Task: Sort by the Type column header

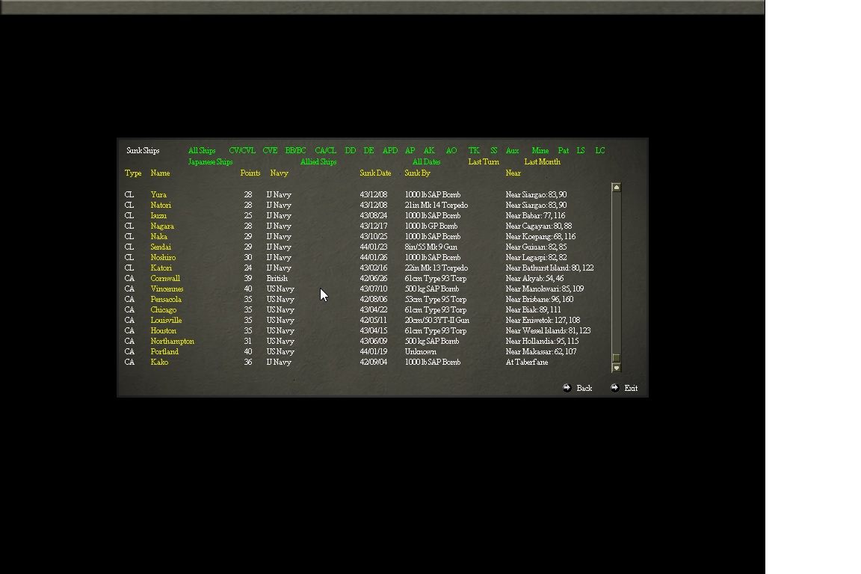Action: click(133, 173)
